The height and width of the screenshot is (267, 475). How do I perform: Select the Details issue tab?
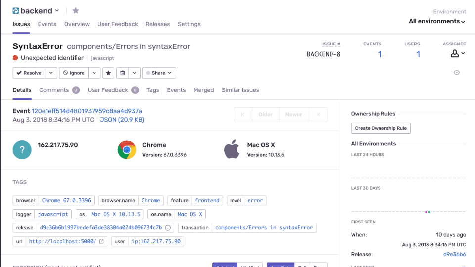(x=22, y=90)
